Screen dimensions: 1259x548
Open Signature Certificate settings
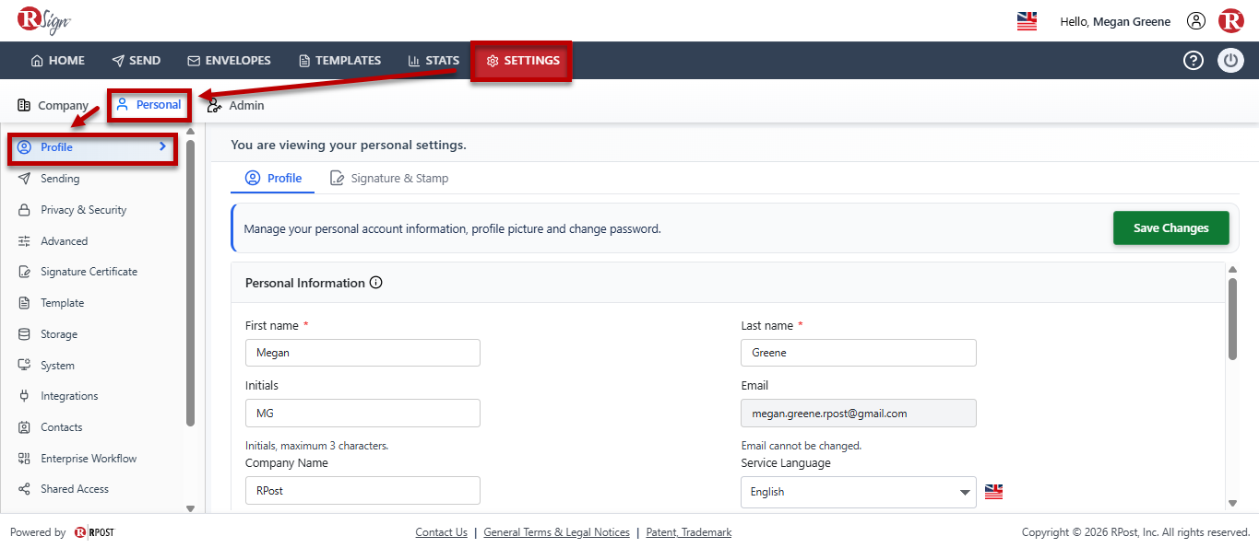[x=89, y=272]
